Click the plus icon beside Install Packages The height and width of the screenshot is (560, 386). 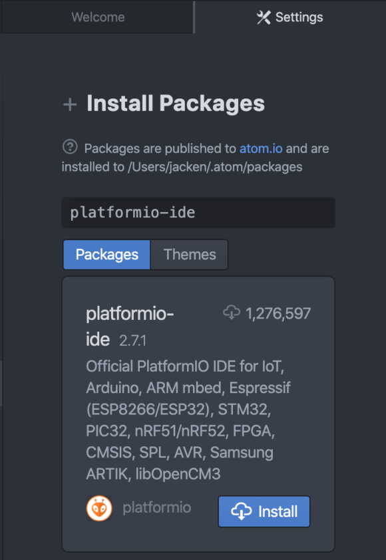[x=70, y=104]
